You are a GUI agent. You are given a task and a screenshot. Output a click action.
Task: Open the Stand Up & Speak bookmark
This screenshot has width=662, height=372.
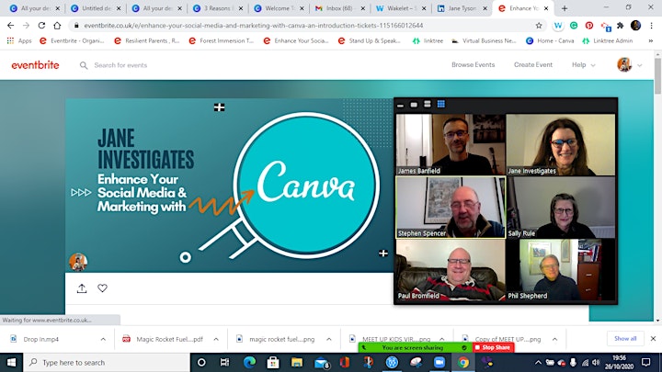coord(370,41)
